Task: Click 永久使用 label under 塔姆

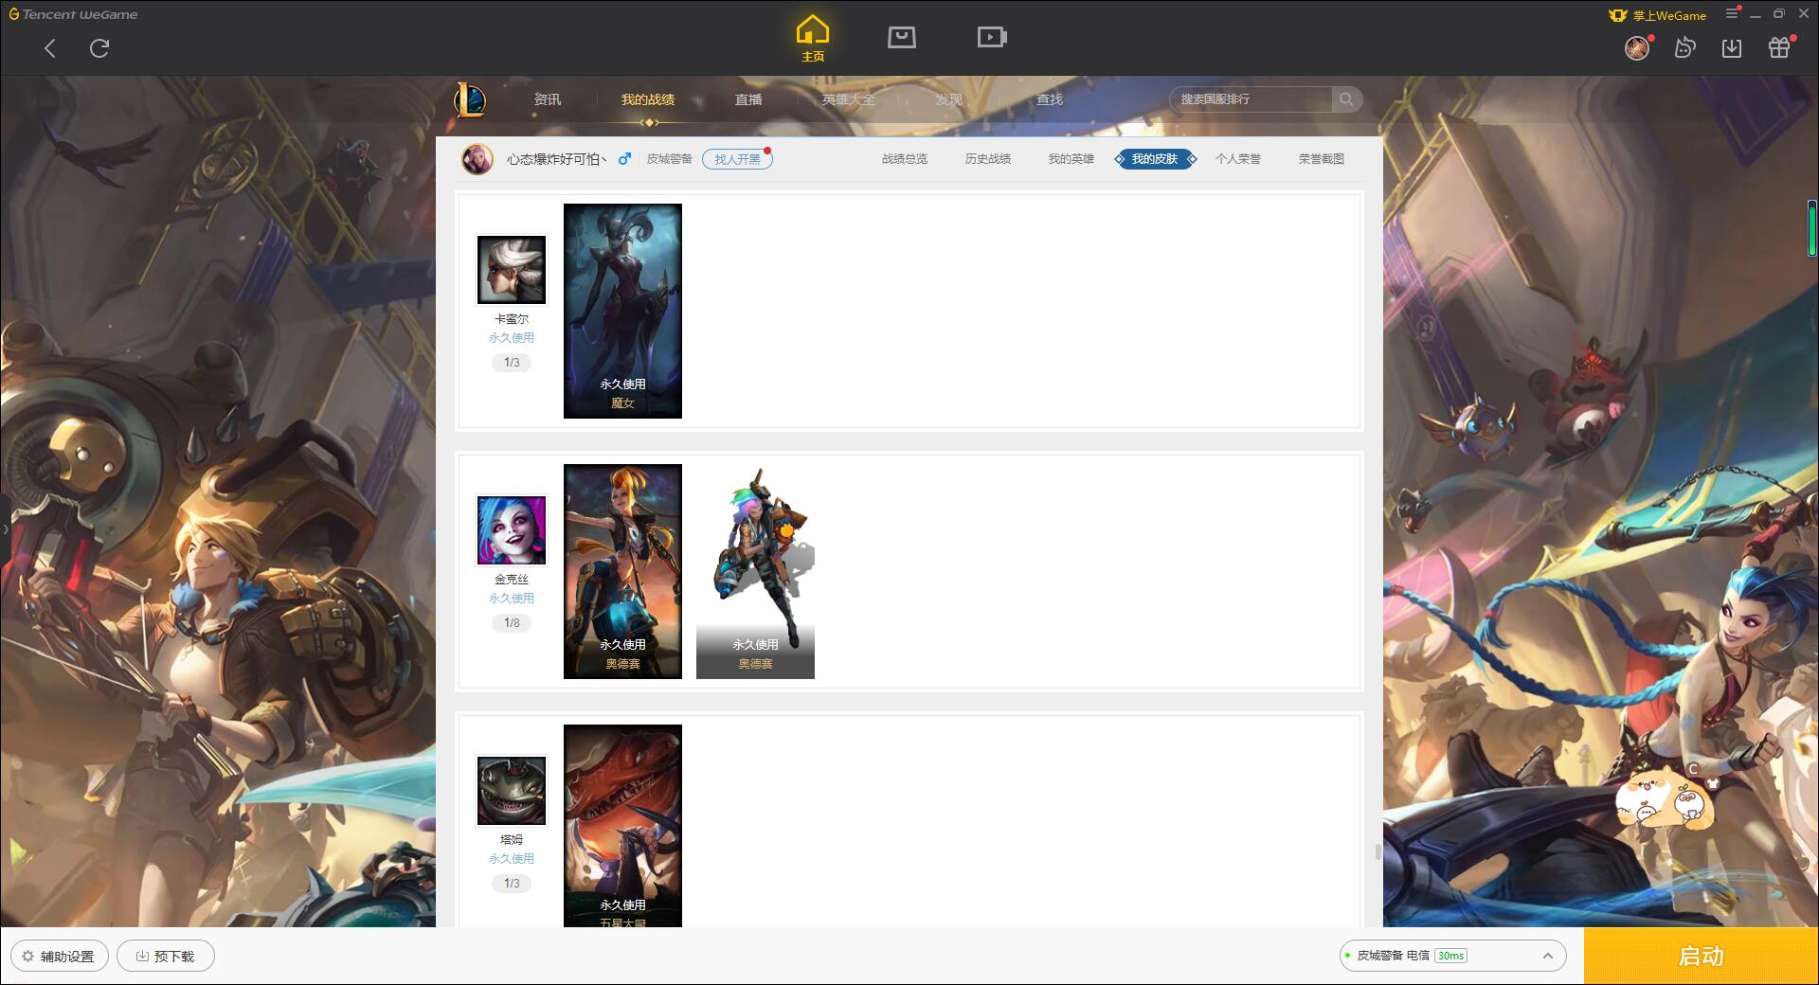Action: tap(512, 859)
